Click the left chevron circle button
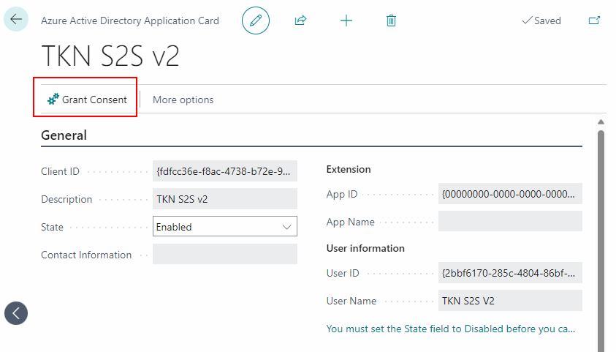Viewport: 616px width, 352px height. point(16,312)
